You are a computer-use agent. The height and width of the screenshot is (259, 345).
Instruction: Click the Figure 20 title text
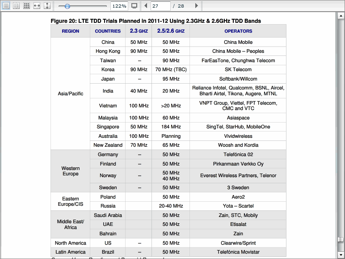156,21
